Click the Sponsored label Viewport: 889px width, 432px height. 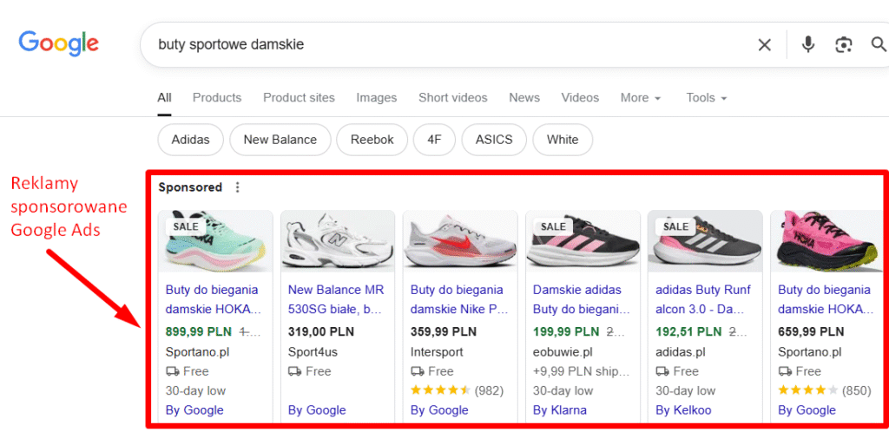click(x=190, y=187)
